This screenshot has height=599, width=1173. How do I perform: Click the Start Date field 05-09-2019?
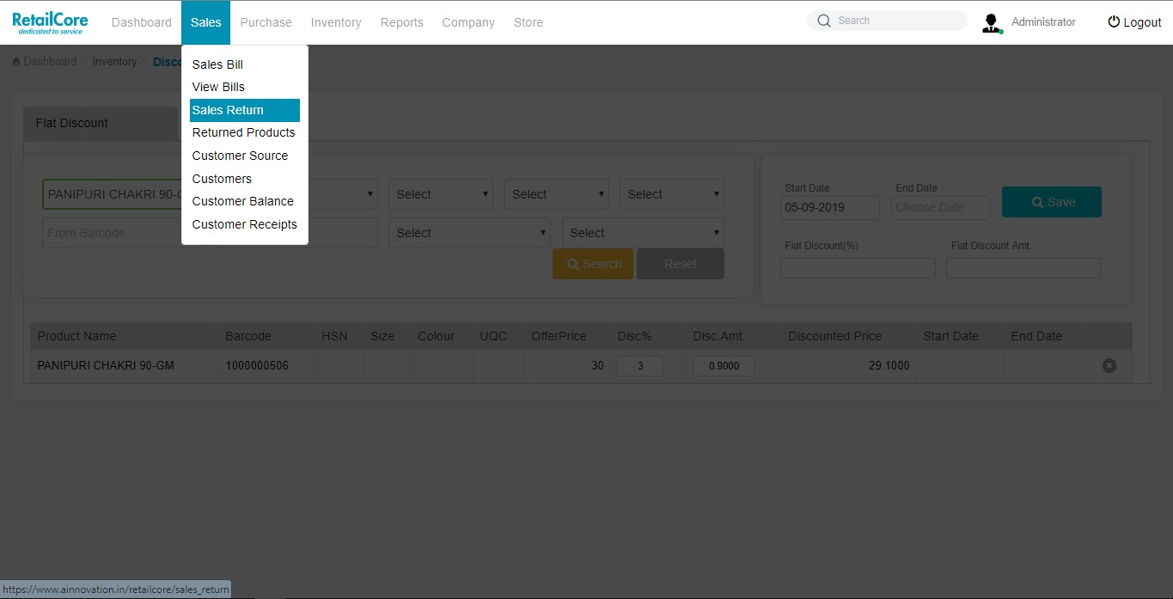(x=830, y=207)
